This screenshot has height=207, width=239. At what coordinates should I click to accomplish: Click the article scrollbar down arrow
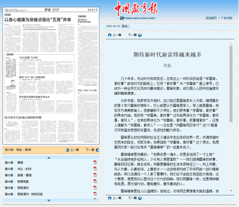tap(231, 191)
